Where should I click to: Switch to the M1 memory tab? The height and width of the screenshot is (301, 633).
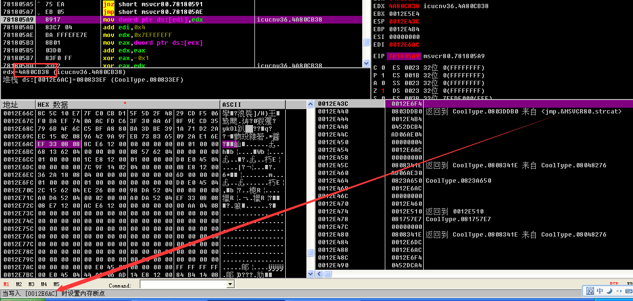point(6,285)
